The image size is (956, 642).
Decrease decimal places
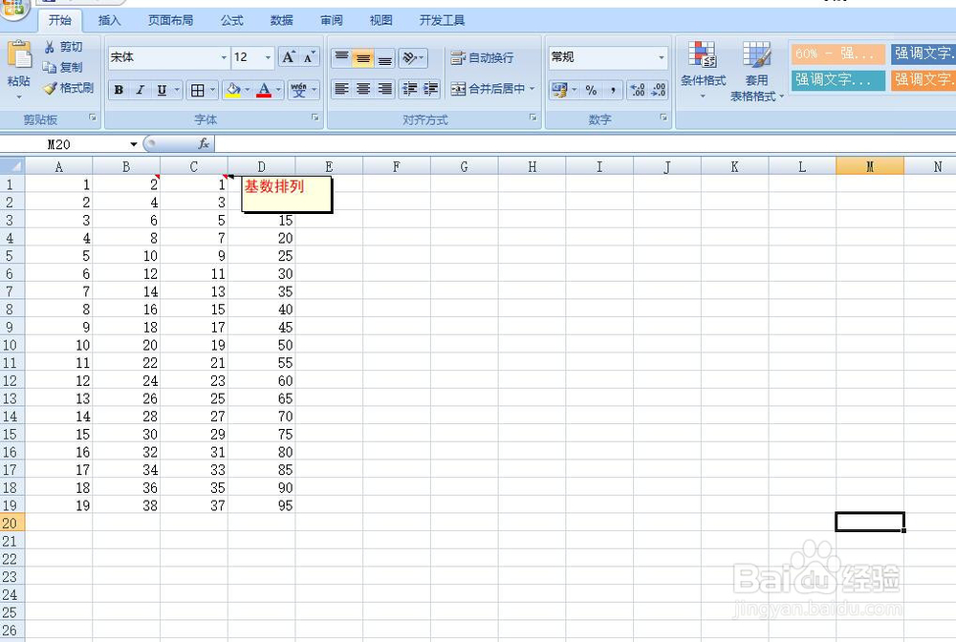pyautogui.click(x=659, y=90)
